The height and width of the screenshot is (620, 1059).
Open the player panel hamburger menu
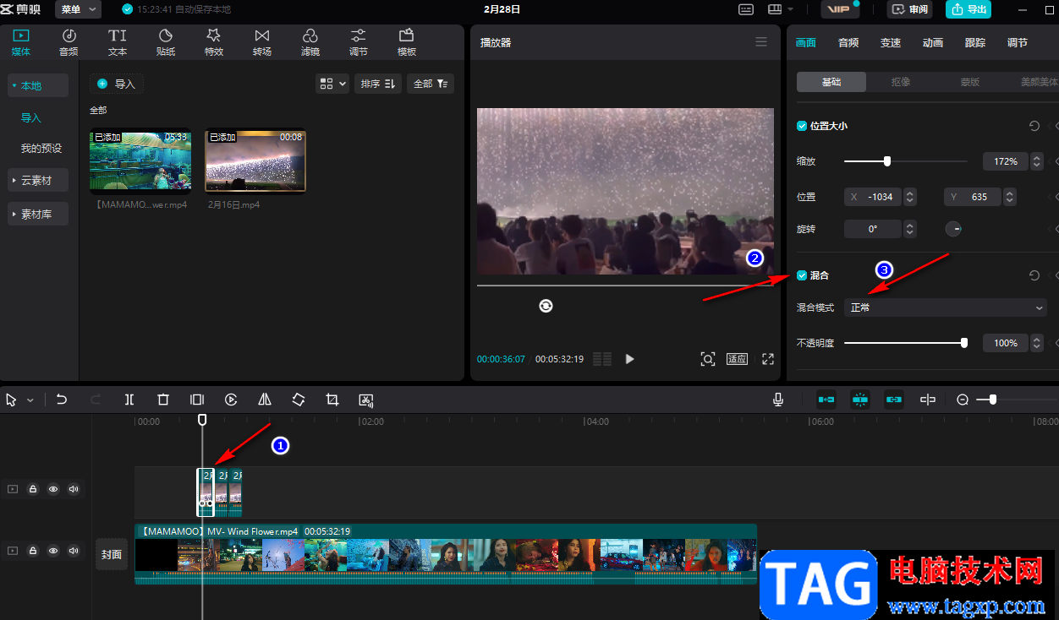pyautogui.click(x=761, y=41)
